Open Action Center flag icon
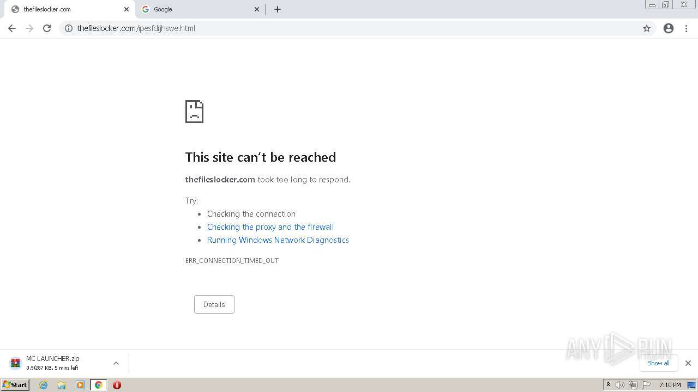 click(646, 385)
